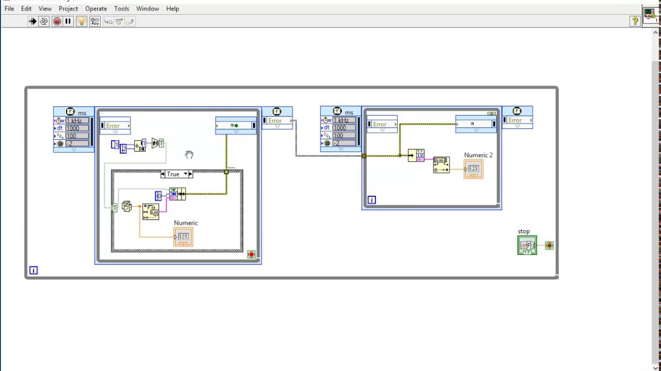
Task: Click the previous case arrow left of True
Action: (x=163, y=174)
